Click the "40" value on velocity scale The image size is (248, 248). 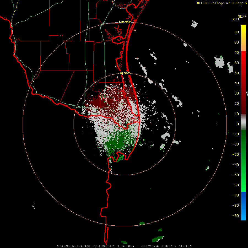point(237,83)
